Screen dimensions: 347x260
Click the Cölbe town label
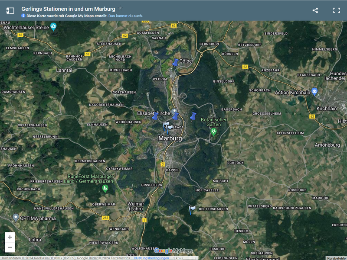(x=186, y=61)
